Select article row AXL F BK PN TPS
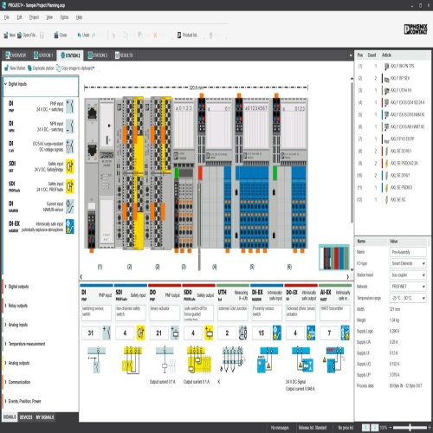The image size is (433, 433). 392,66
